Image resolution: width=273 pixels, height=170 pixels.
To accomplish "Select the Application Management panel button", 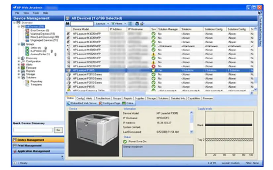I will tap(38, 151).
